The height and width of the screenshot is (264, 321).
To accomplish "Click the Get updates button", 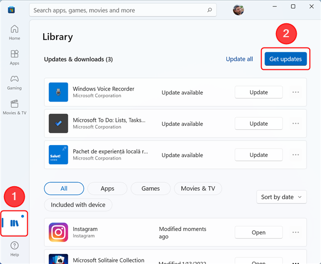I will tap(286, 59).
